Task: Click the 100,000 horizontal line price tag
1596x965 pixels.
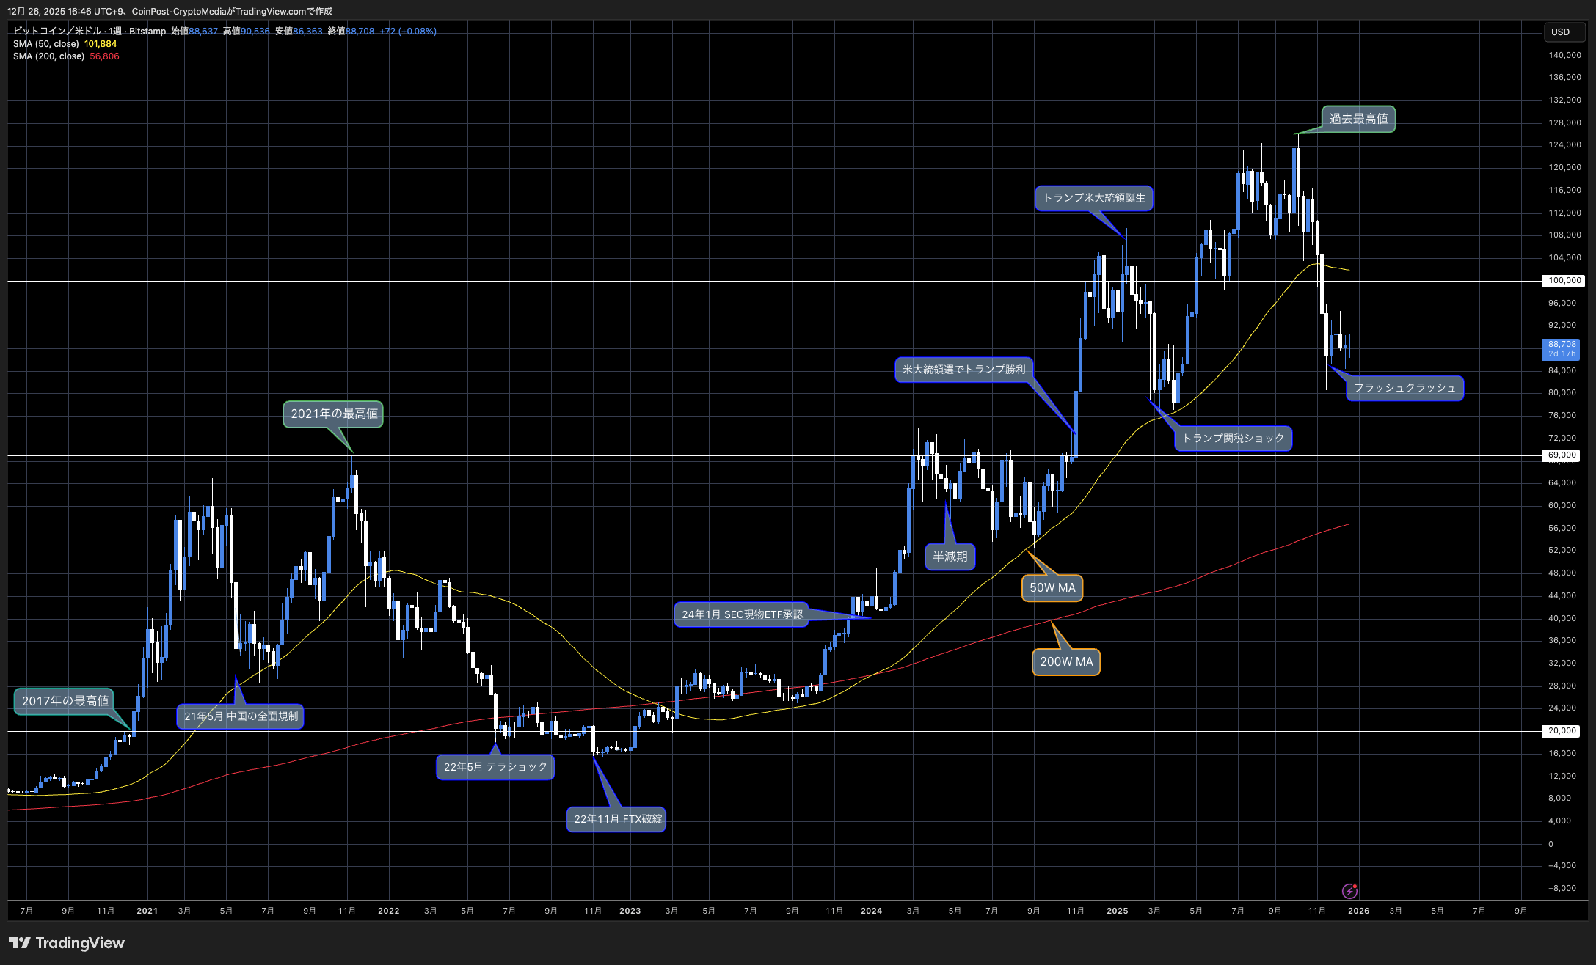Action: pyautogui.click(x=1564, y=281)
